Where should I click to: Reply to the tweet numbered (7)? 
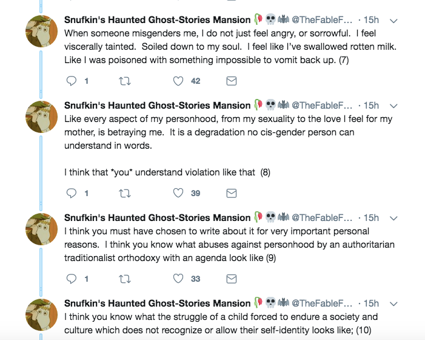pos(72,81)
